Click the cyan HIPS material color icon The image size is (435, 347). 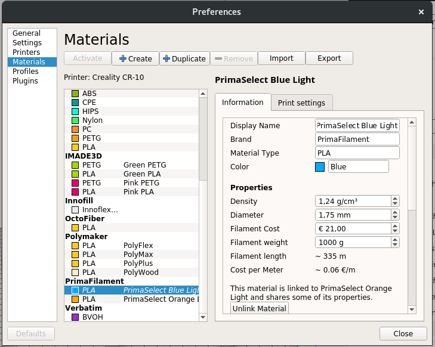tap(75, 111)
